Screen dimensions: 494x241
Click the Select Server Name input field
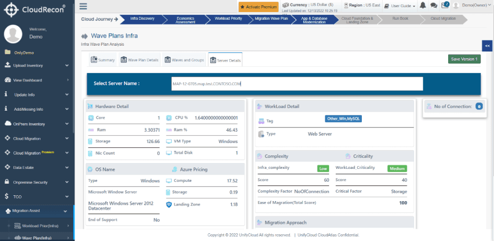tap(297, 84)
